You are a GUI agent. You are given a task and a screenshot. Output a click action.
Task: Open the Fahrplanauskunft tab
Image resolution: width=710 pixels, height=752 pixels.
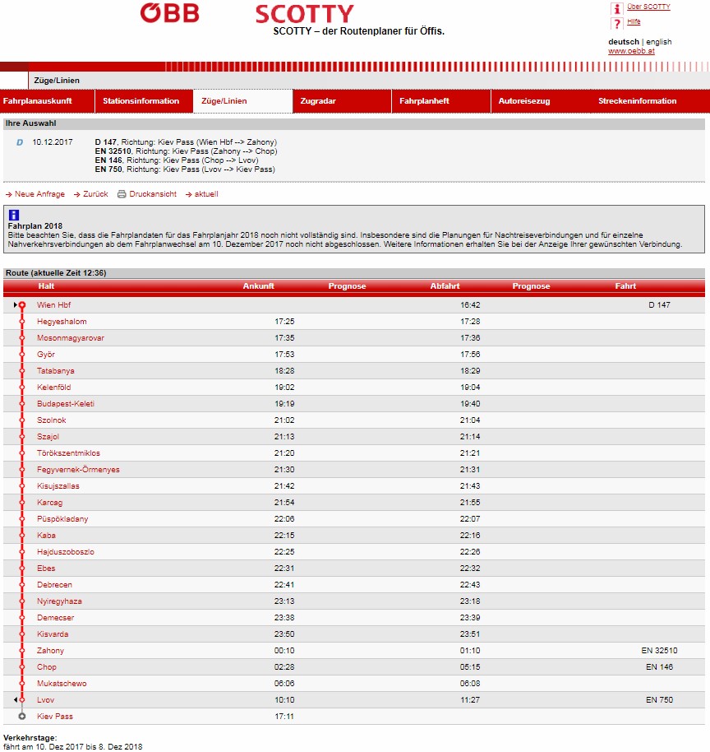coord(38,101)
